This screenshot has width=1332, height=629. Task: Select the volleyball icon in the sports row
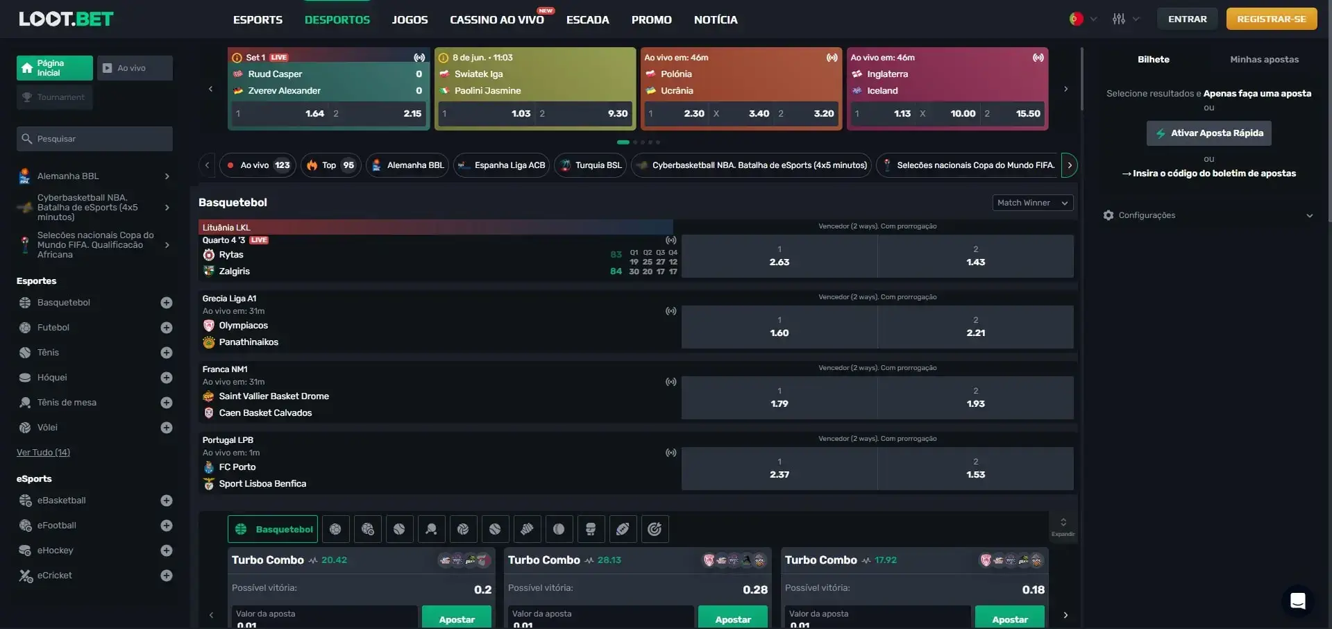[462, 528]
